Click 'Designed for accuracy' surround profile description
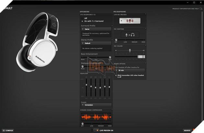The height and width of the screenshot is (133, 204). pyautogui.click(x=96, y=34)
